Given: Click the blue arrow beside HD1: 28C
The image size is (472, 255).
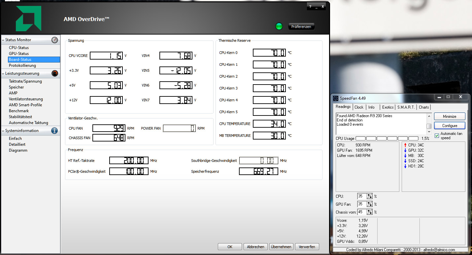Looking at the screenshot, I should 405,166.
